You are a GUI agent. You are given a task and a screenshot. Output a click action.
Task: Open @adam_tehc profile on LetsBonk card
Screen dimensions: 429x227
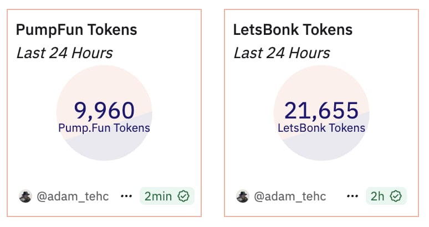pyautogui.click(x=290, y=197)
